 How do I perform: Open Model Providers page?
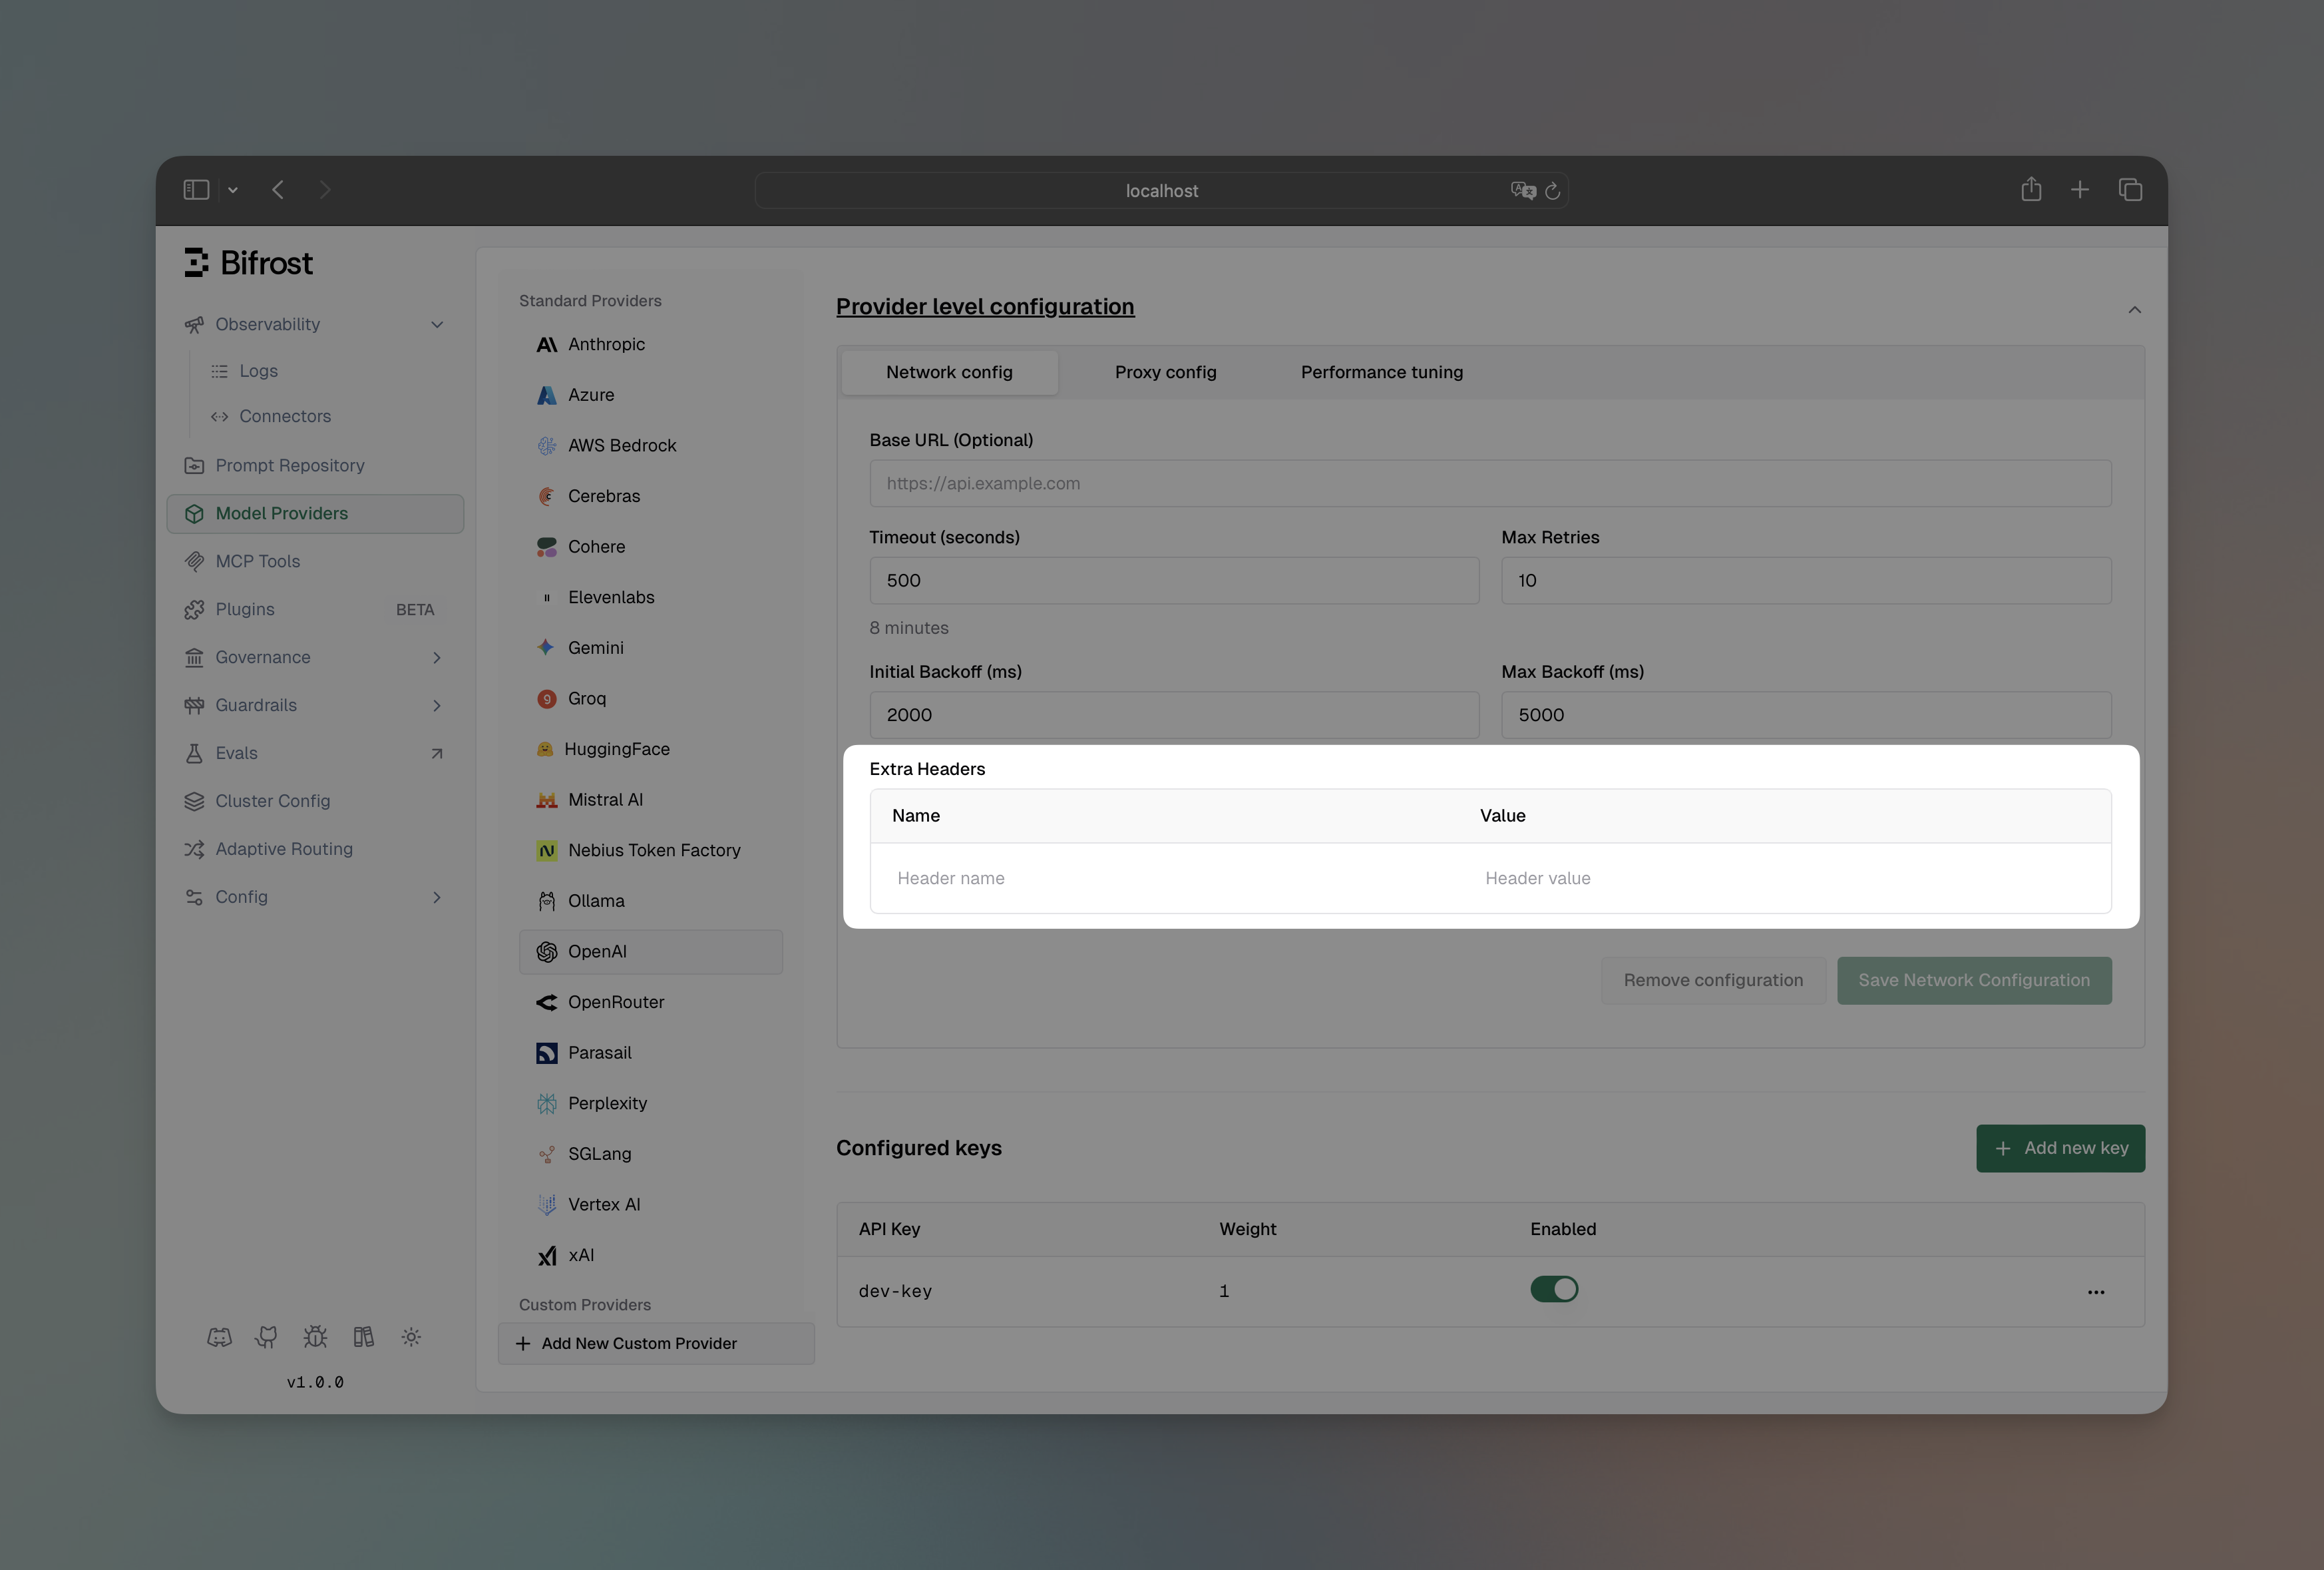[x=315, y=513]
